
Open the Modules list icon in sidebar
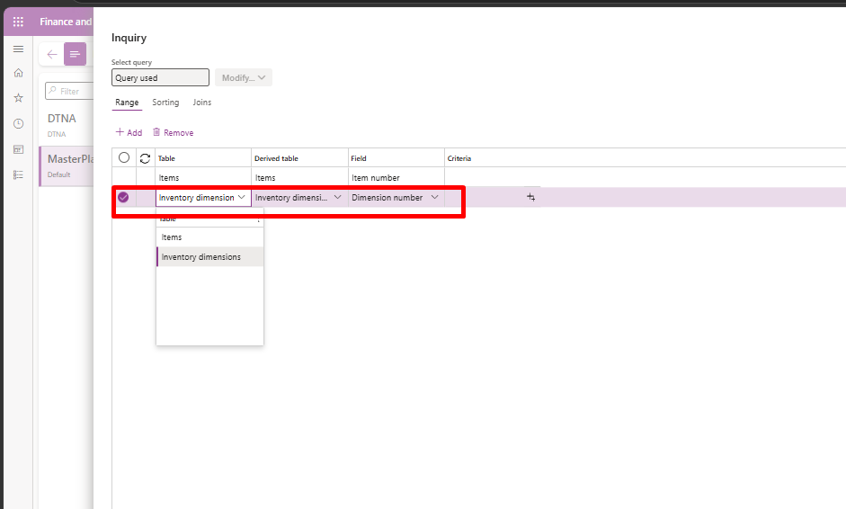tap(18, 174)
